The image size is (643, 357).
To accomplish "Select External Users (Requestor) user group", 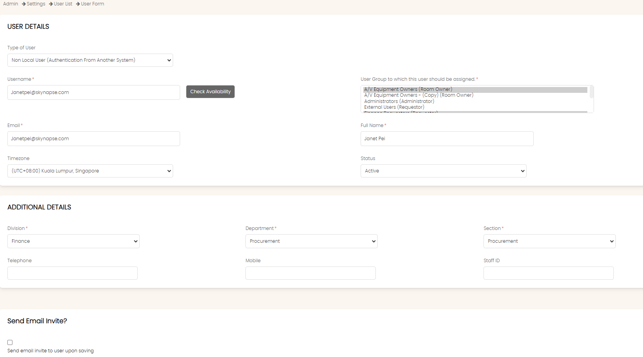I will coord(475,107).
